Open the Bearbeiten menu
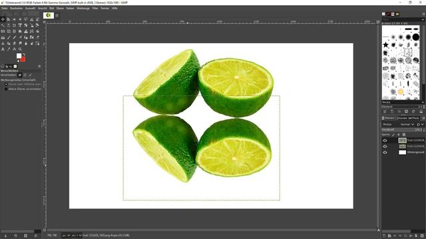Image resolution: width=426 pixels, height=239 pixels. [16, 9]
